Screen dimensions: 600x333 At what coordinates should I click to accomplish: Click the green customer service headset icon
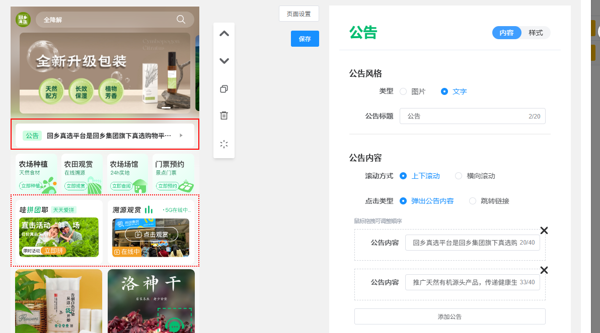[x=175, y=324]
